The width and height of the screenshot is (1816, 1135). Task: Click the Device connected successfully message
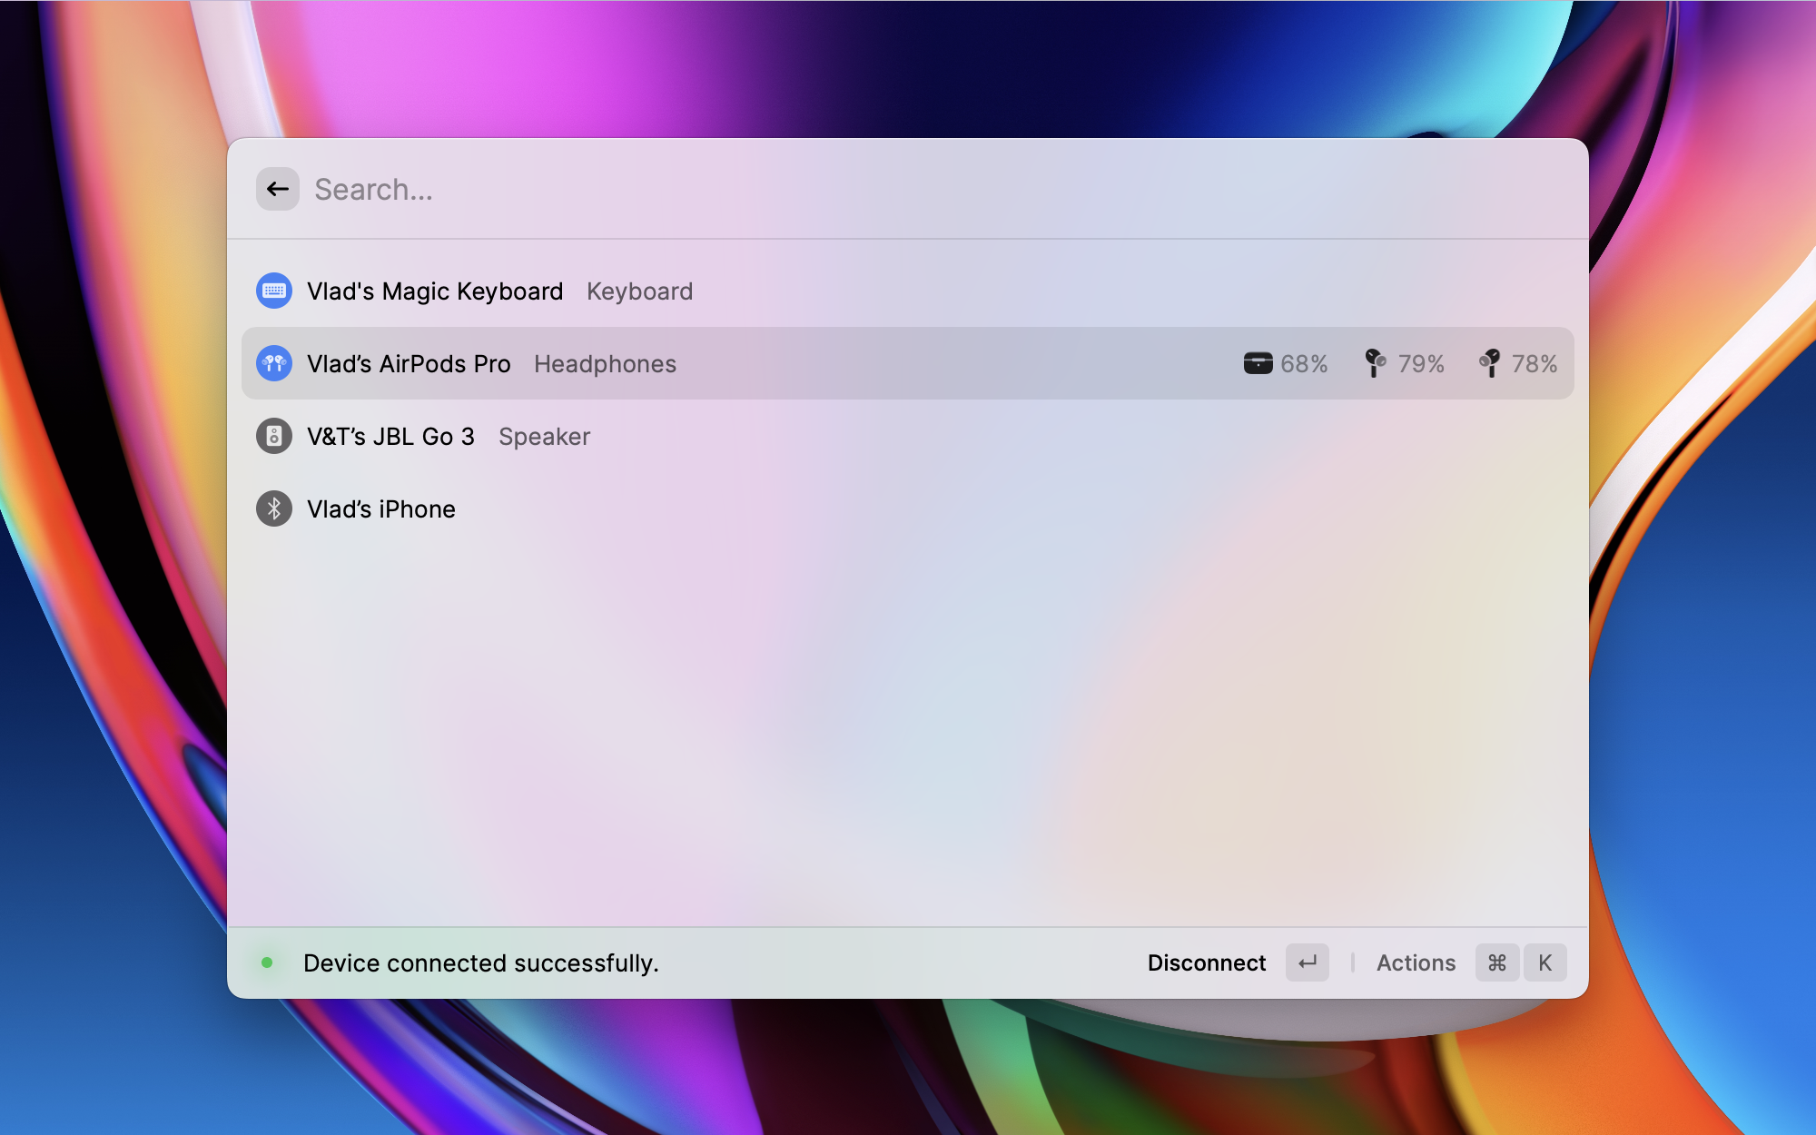point(480,962)
